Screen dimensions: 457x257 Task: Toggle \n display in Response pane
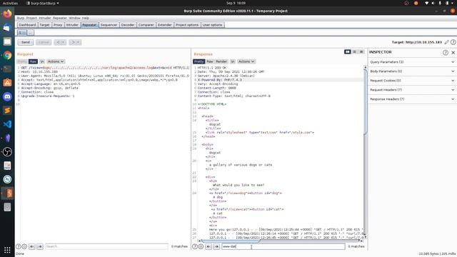pyautogui.click(x=233, y=61)
